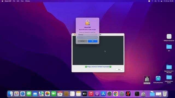
Task: Open the Edit menu
Action: coord(18,1)
